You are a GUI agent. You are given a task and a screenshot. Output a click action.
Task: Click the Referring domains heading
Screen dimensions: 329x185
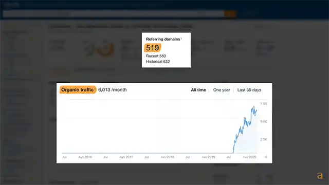(163, 39)
